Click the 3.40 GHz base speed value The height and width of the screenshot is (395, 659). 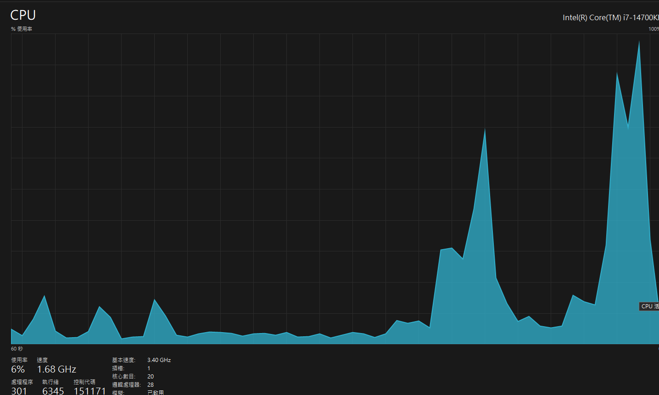click(159, 360)
